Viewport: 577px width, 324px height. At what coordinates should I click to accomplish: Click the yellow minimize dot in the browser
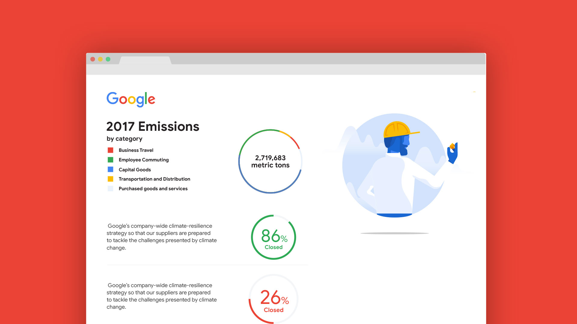pyautogui.click(x=100, y=59)
